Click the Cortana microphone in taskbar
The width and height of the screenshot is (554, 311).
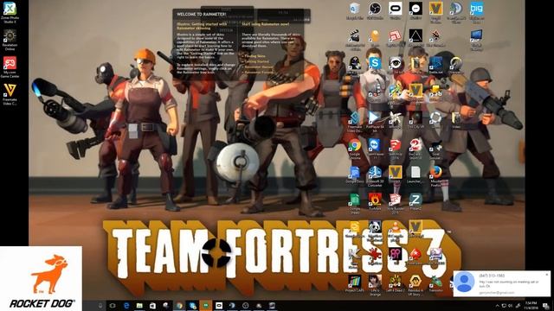click(100, 306)
